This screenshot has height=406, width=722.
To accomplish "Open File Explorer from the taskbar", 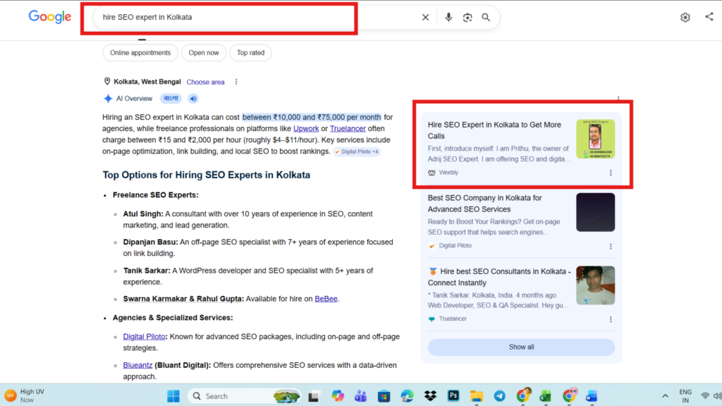I will [x=477, y=396].
